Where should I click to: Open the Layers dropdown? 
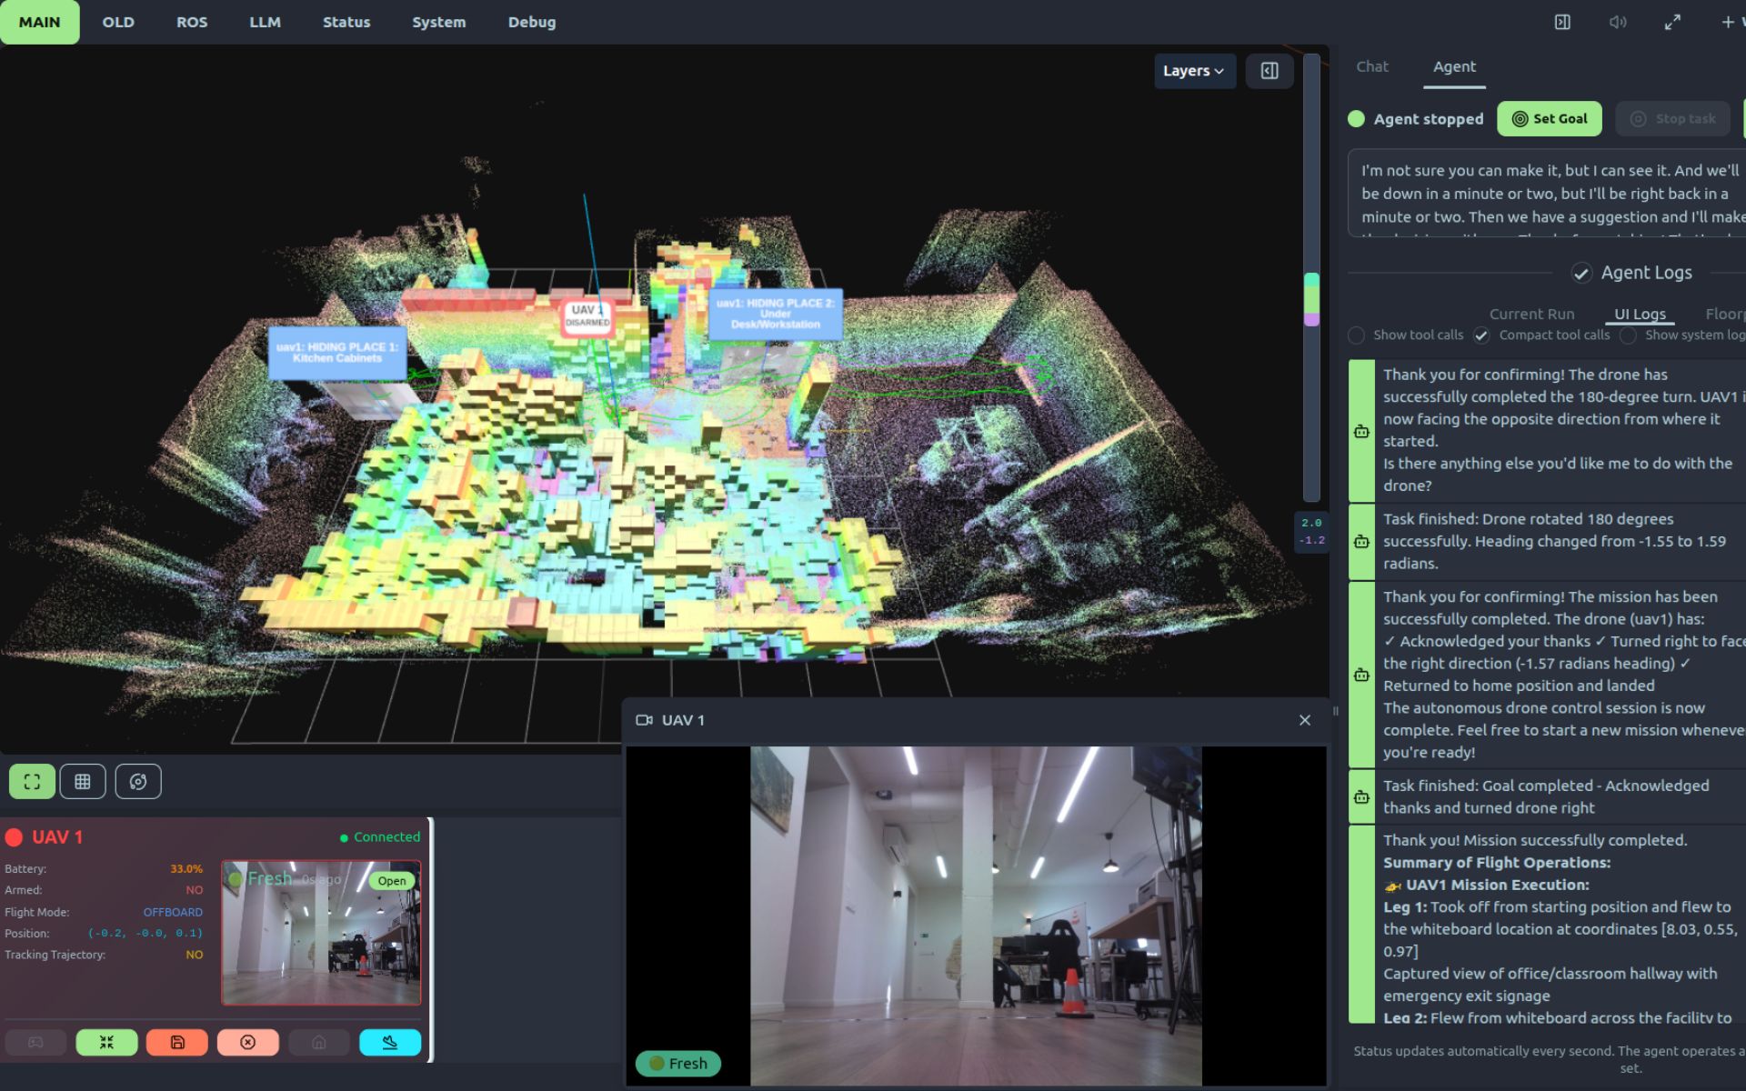coord(1193,70)
